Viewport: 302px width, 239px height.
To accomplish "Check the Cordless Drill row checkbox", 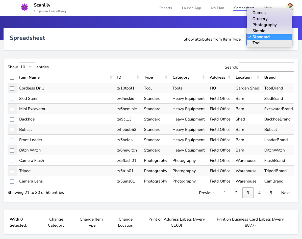I will pos(12,88).
